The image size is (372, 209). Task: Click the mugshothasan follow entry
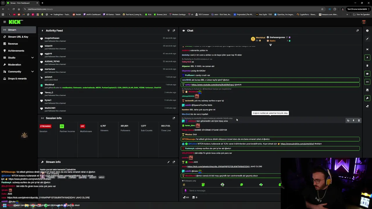tap(108, 39)
